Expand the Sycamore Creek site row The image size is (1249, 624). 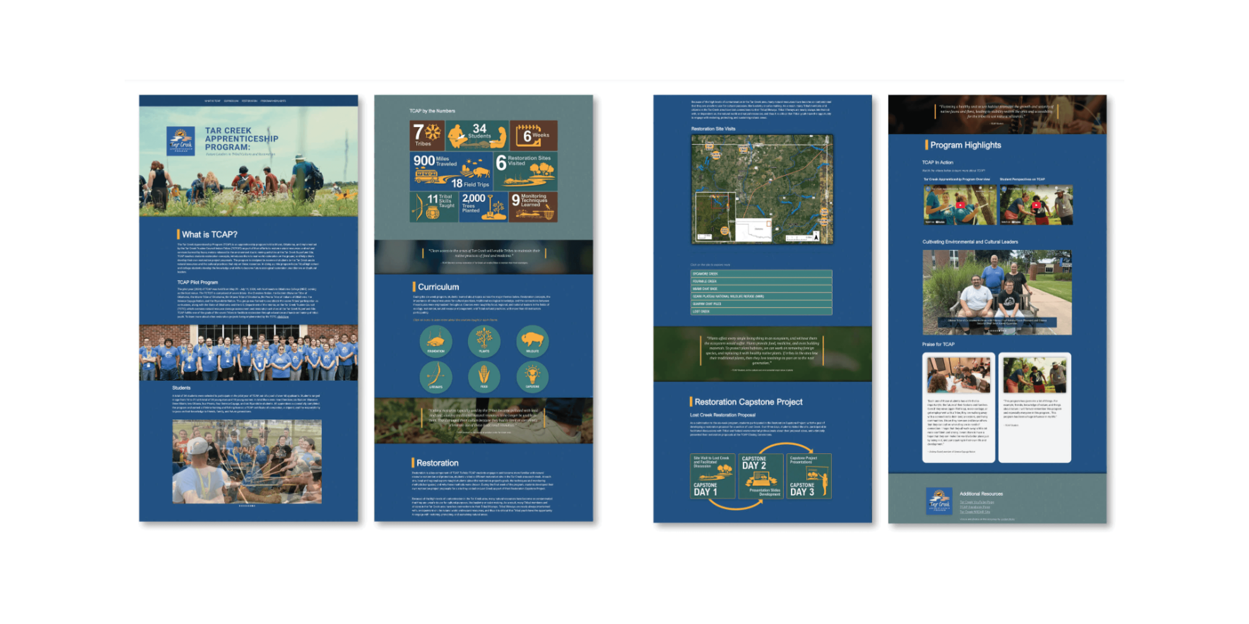click(761, 274)
